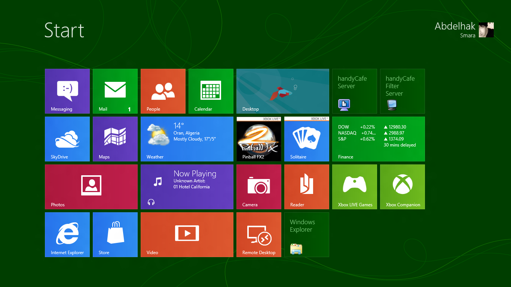Start the Solitaire card game
The height and width of the screenshot is (287, 511).
pos(307,139)
